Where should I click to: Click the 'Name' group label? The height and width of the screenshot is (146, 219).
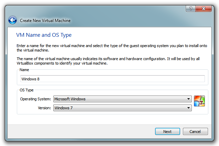pos(24,70)
